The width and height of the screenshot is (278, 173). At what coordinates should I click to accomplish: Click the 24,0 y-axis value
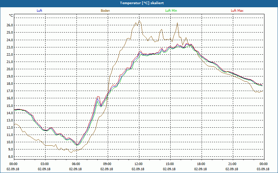click(10, 40)
